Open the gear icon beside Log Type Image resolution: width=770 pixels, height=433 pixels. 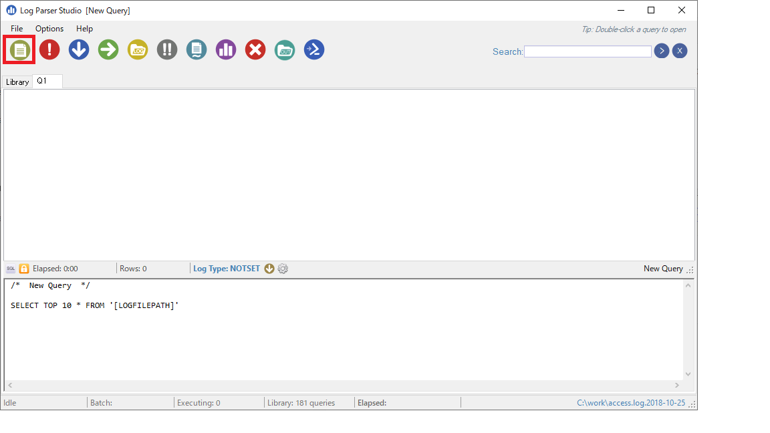[x=282, y=268]
